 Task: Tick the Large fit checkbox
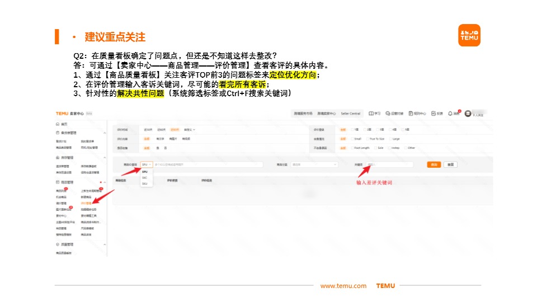tap(390, 139)
